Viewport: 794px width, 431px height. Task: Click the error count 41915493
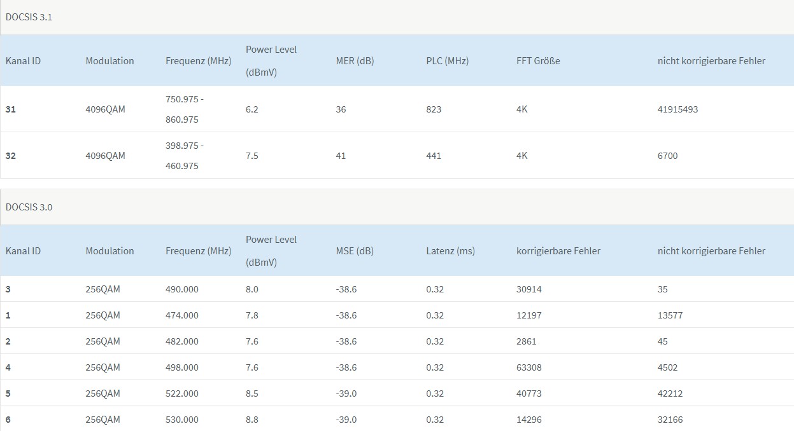(x=677, y=109)
